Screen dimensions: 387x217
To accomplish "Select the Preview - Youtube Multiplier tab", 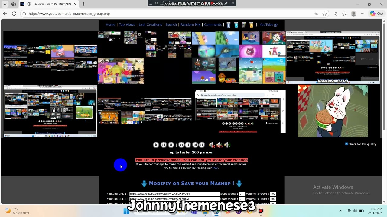I will pos(48,4).
